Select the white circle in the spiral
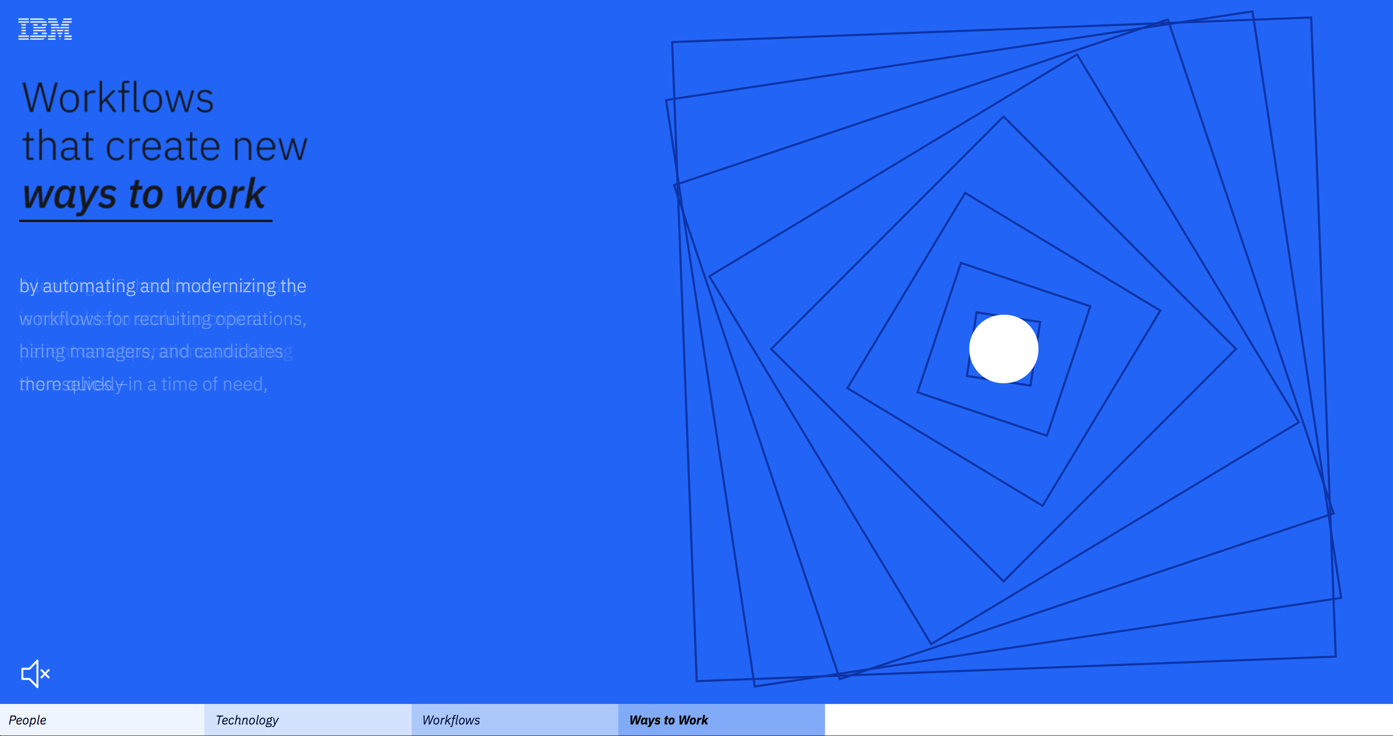The image size is (1393, 736). tap(1004, 349)
